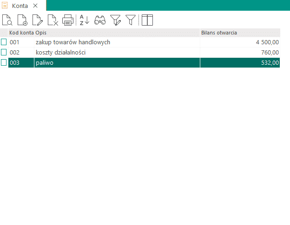Viewport: 290px width, 225px height.
Task: Close the Konta tab
Action: [x=35, y=6]
